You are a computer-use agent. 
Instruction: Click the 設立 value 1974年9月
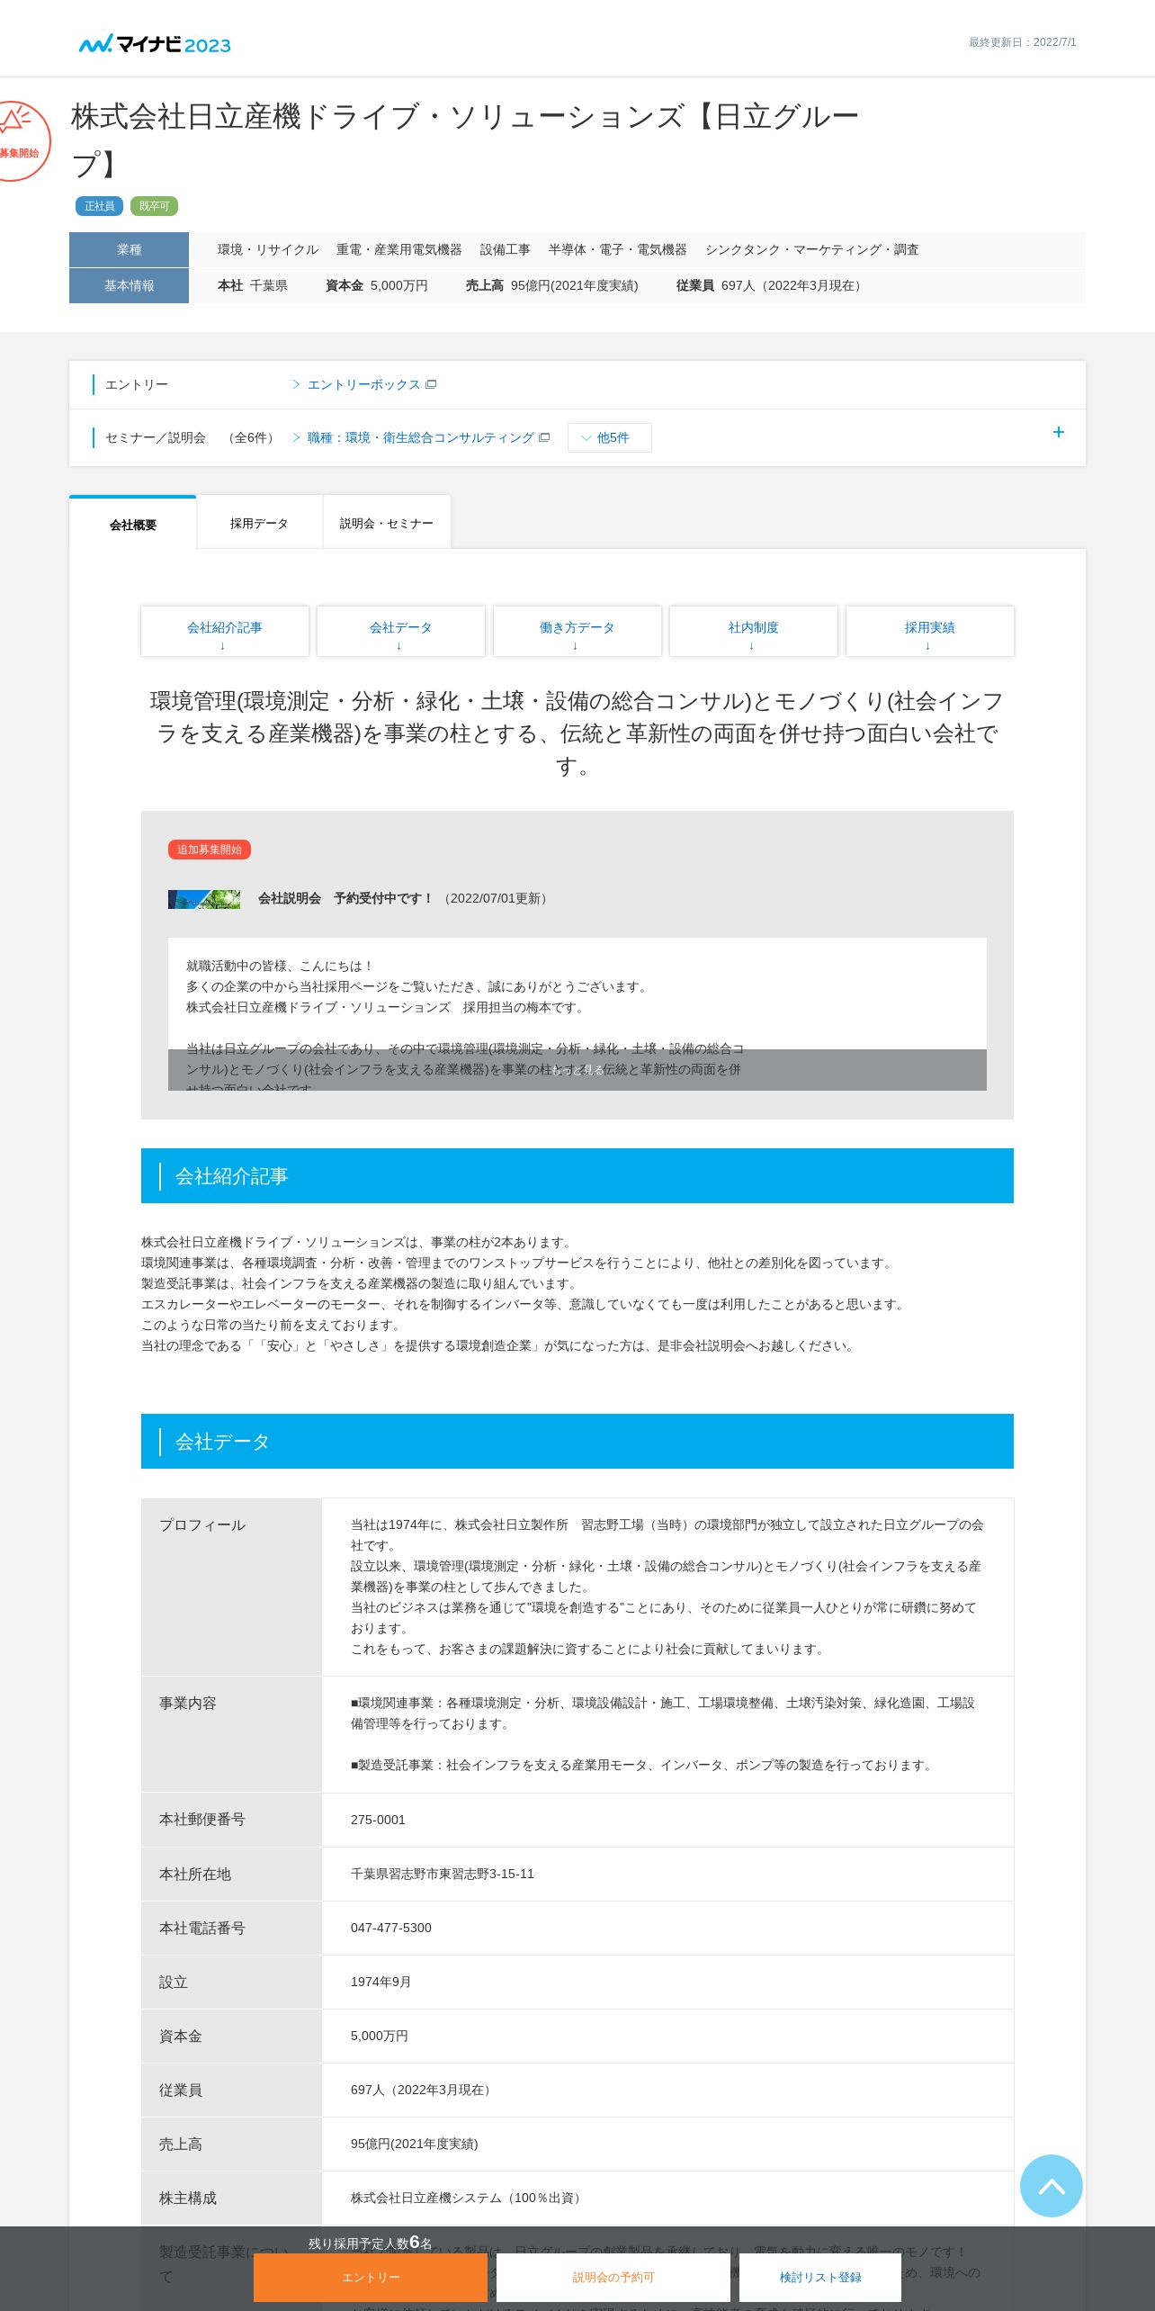[381, 1982]
